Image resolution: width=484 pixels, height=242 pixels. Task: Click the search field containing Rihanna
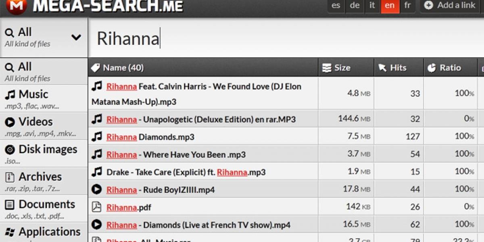point(286,39)
